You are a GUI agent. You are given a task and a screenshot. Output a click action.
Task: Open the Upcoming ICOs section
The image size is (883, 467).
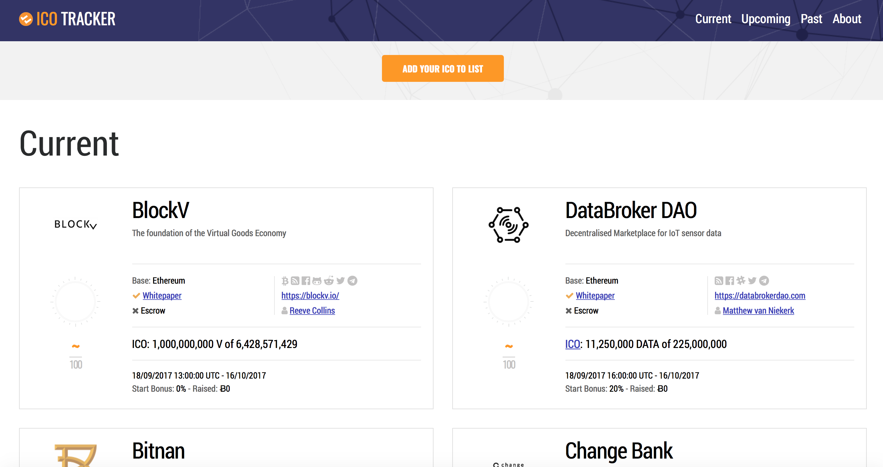[765, 18]
